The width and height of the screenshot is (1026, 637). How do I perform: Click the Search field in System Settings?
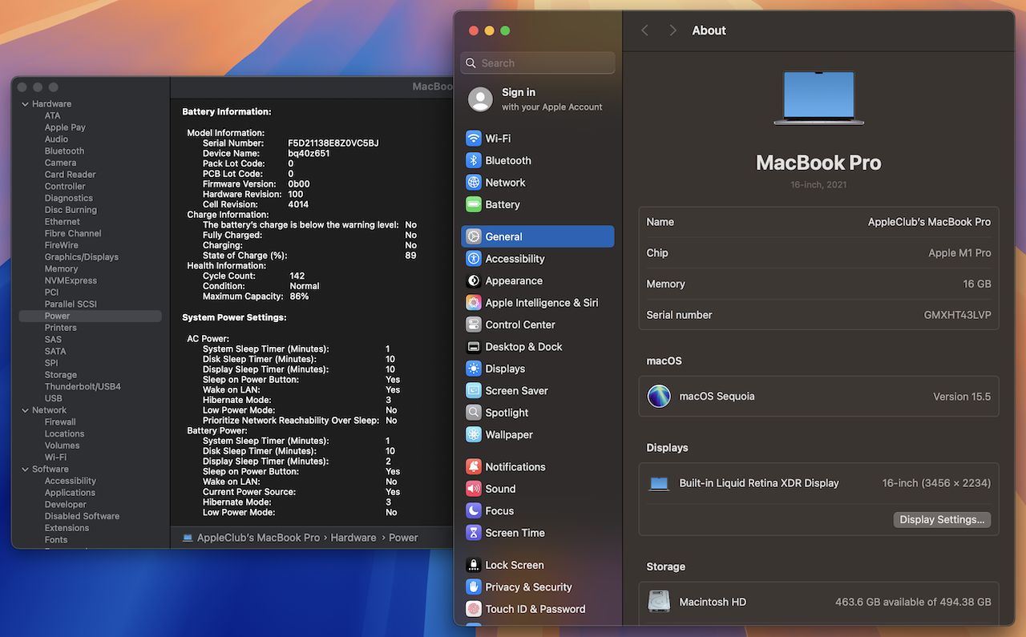(538, 63)
